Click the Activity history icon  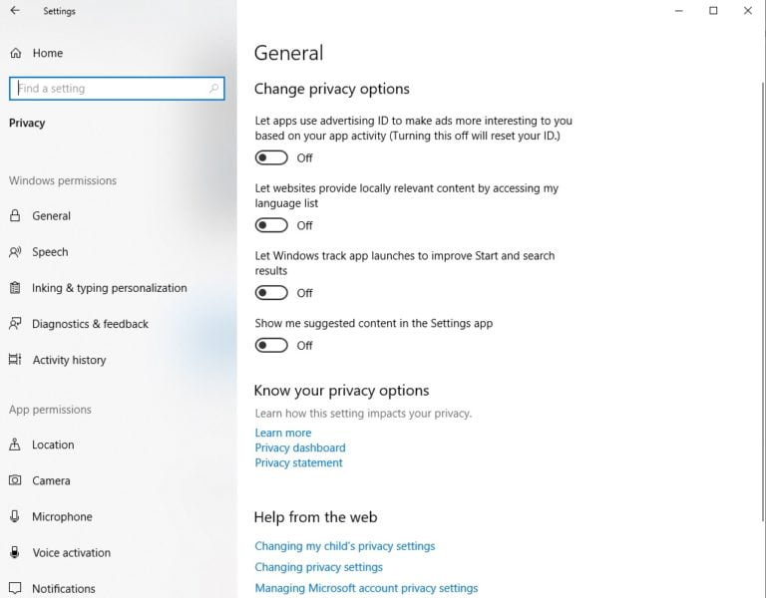(15, 360)
